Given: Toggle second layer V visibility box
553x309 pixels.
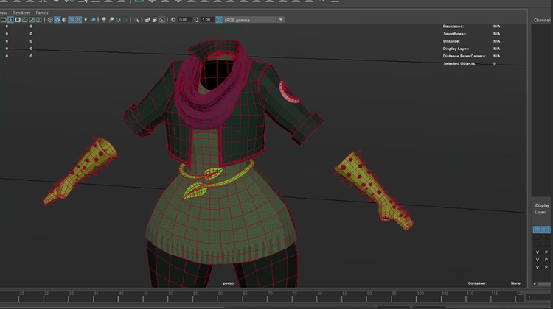Looking at the screenshot, I should tap(537, 260).
